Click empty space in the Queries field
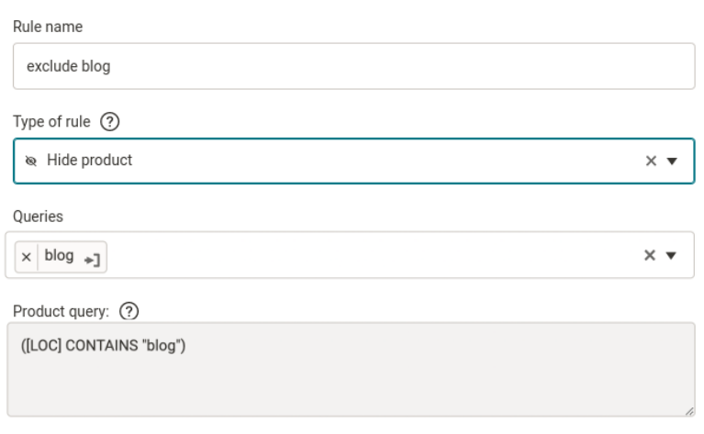 click(x=373, y=255)
